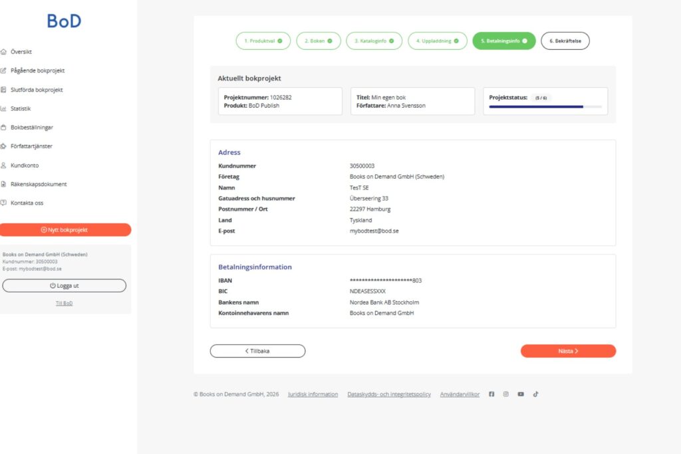Viewport: 681px width, 454px height.
Task: Open Slutförda bokprojekt
Action: click(x=37, y=90)
